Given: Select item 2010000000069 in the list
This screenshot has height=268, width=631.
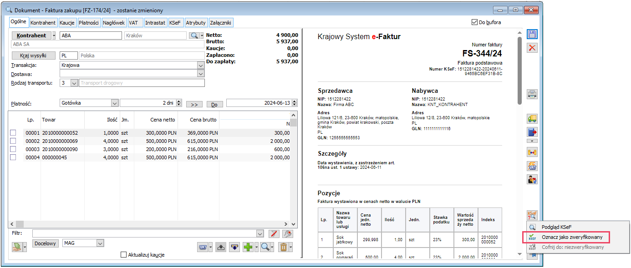Looking at the screenshot, I should [60, 141].
